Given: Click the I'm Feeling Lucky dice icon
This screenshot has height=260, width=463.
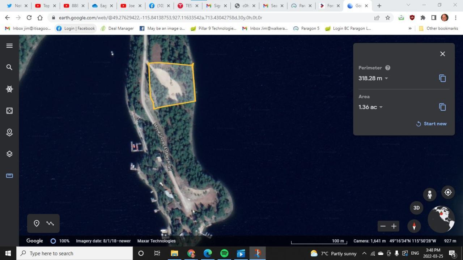Looking at the screenshot, I should [x=9, y=111].
